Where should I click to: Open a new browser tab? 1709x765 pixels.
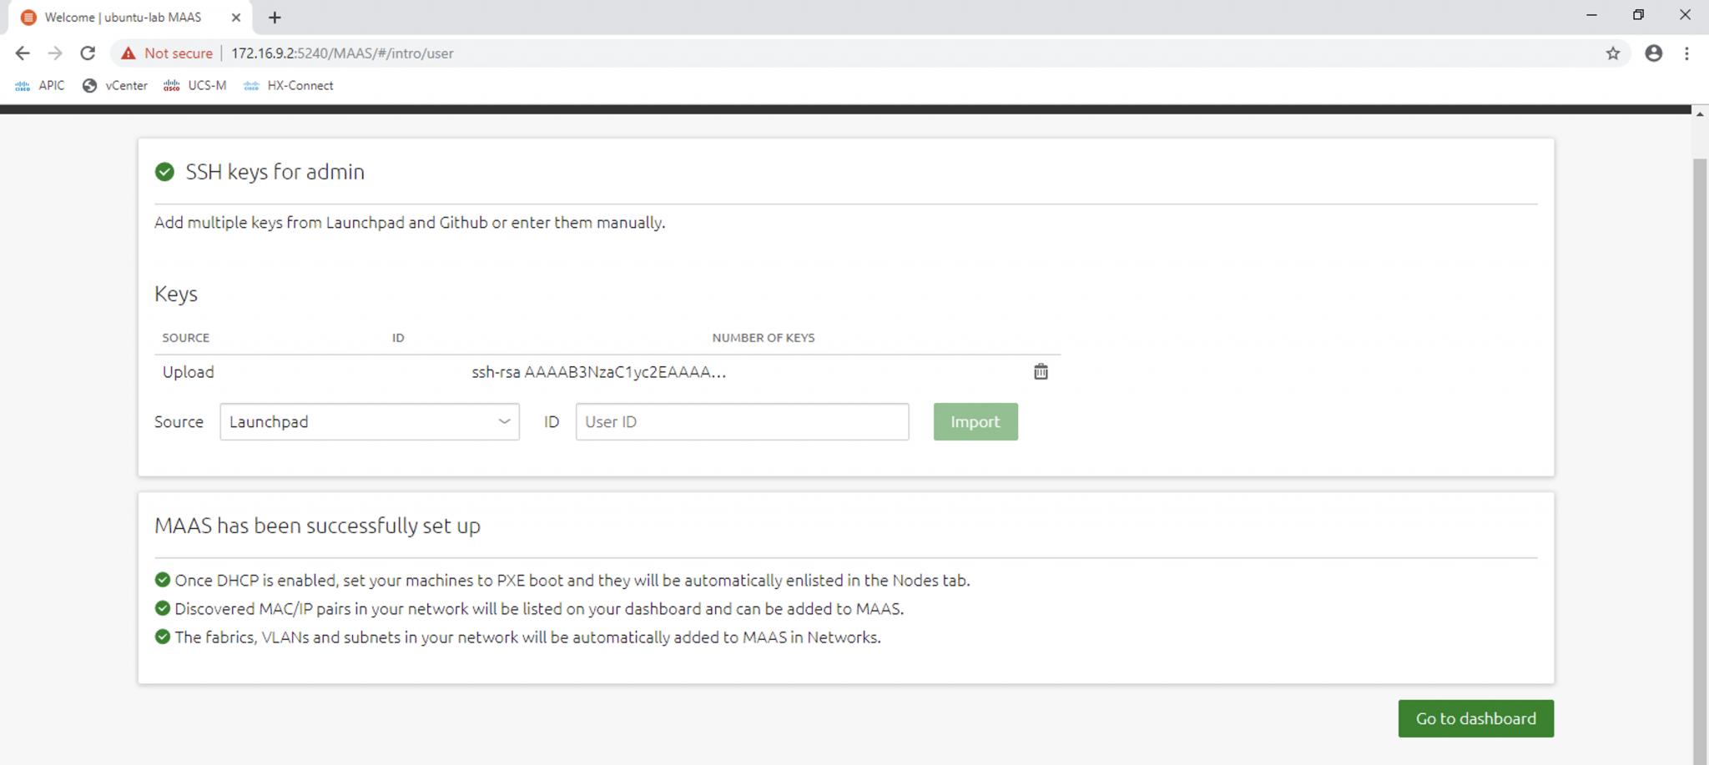pyautogui.click(x=275, y=17)
